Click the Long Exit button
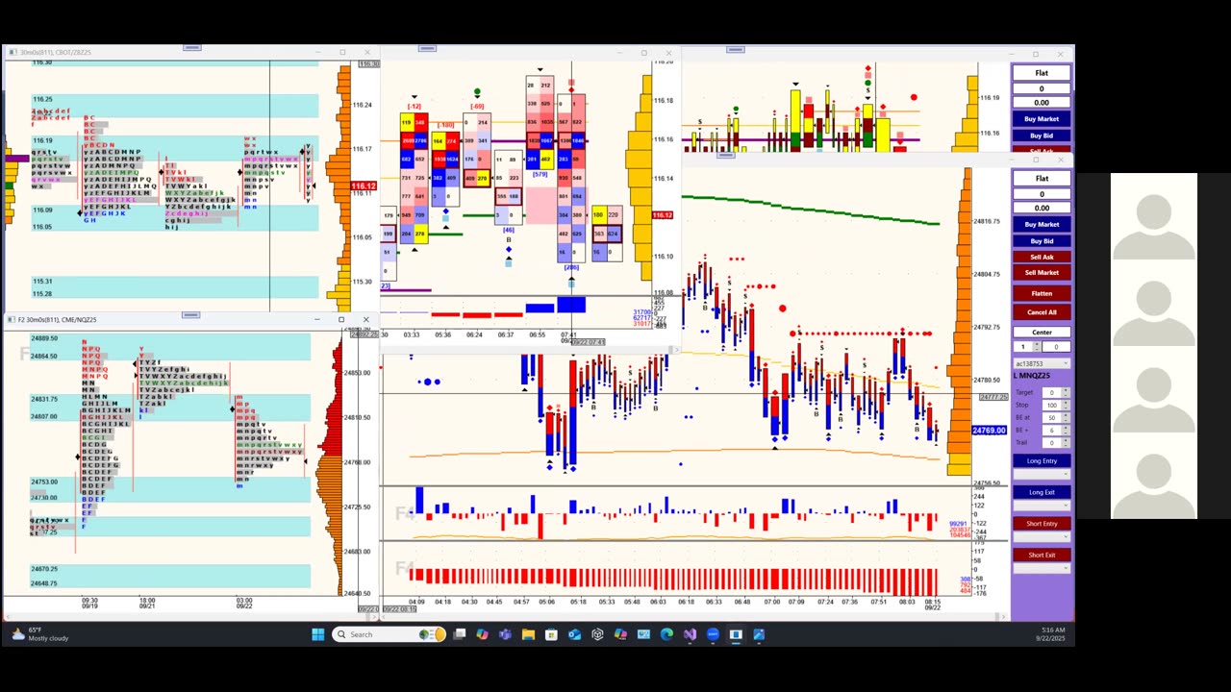 [x=1042, y=492]
